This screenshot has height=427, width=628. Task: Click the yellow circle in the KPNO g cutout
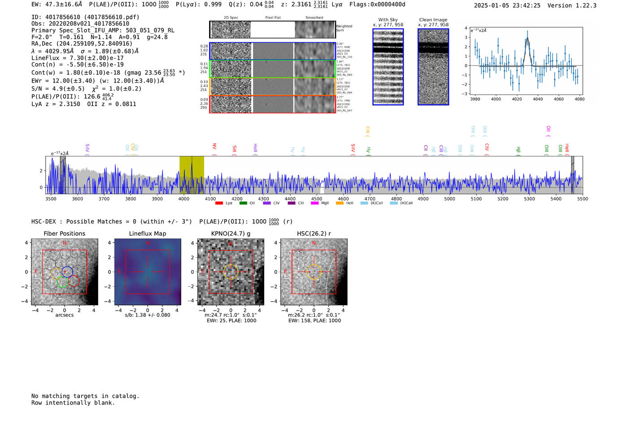click(x=231, y=272)
